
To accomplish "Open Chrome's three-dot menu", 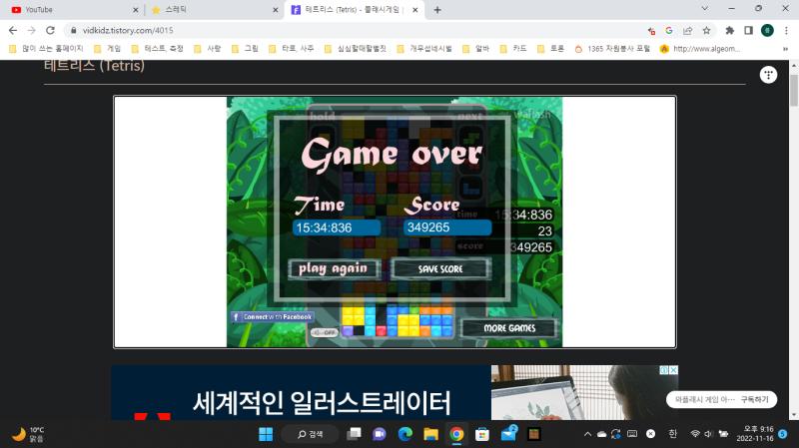I will [x=786, y=31].
